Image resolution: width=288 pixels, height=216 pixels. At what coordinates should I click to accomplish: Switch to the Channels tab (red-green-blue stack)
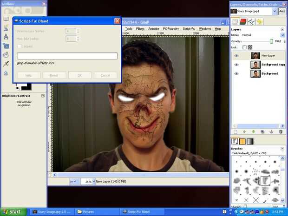243,22
